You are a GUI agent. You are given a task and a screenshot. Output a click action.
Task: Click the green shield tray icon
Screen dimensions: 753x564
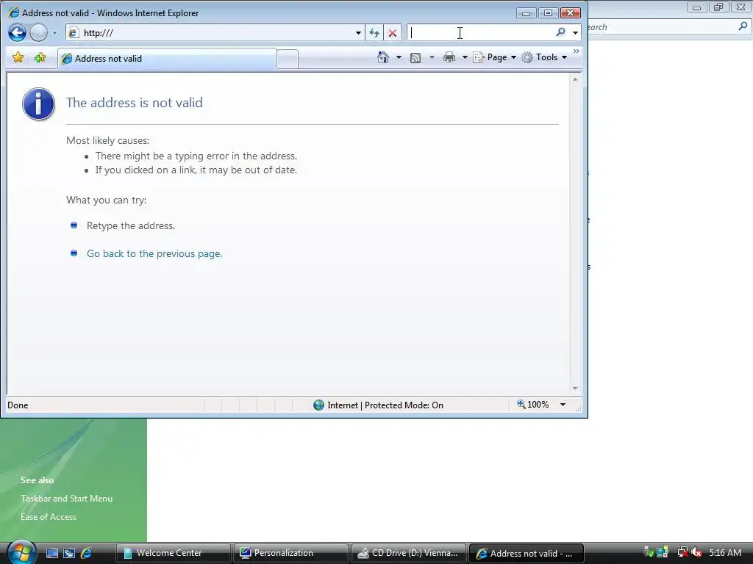[649, 552]
